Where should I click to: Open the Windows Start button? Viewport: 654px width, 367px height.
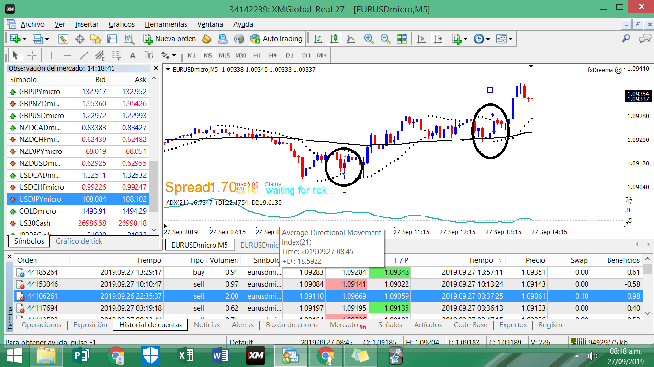tap(14, 356)
